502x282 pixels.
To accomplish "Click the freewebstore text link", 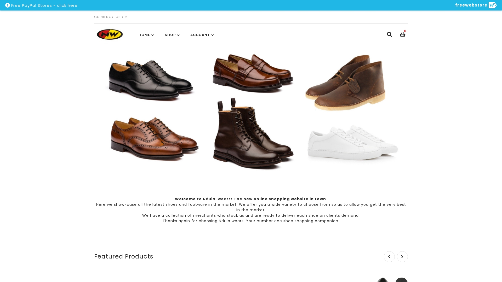I will pyautogui.click(x=471, y=5).
